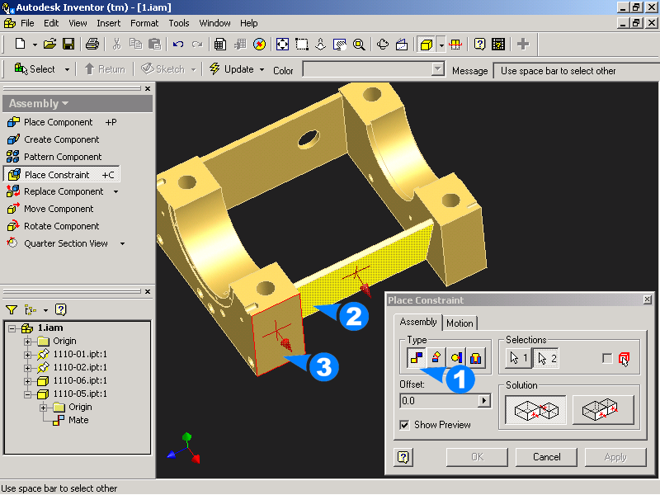Click the Print icon in the toolbar
This screenshot has height=495, width=660.
pyautogui.click(x=92, y=45)
